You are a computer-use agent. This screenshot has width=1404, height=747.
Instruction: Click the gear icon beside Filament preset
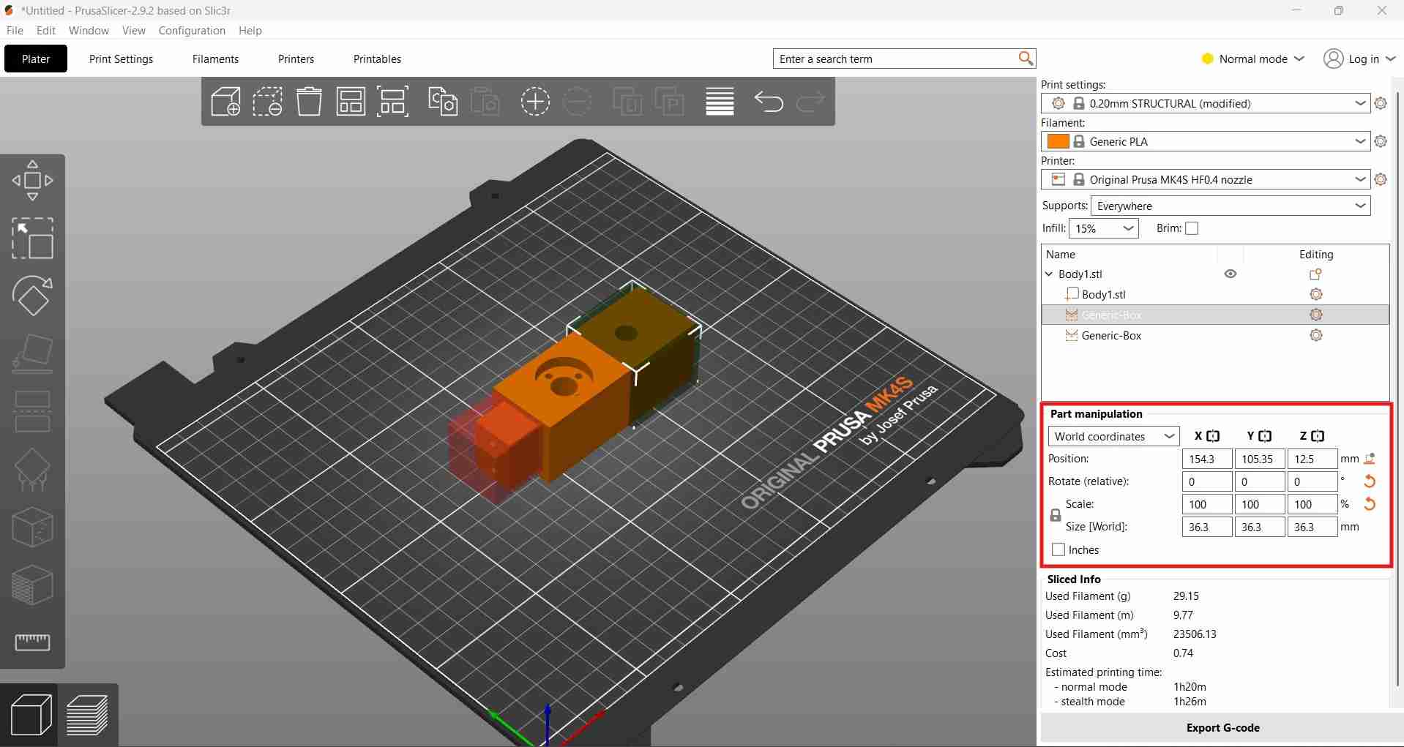(1381, 141)
